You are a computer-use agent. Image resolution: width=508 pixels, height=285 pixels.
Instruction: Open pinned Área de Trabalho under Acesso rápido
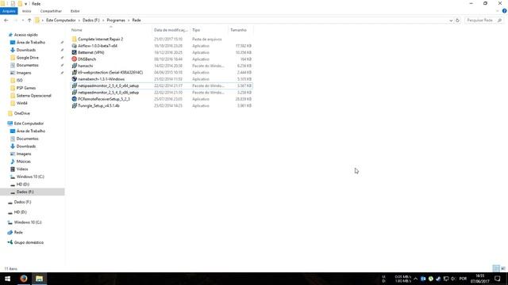31,42
